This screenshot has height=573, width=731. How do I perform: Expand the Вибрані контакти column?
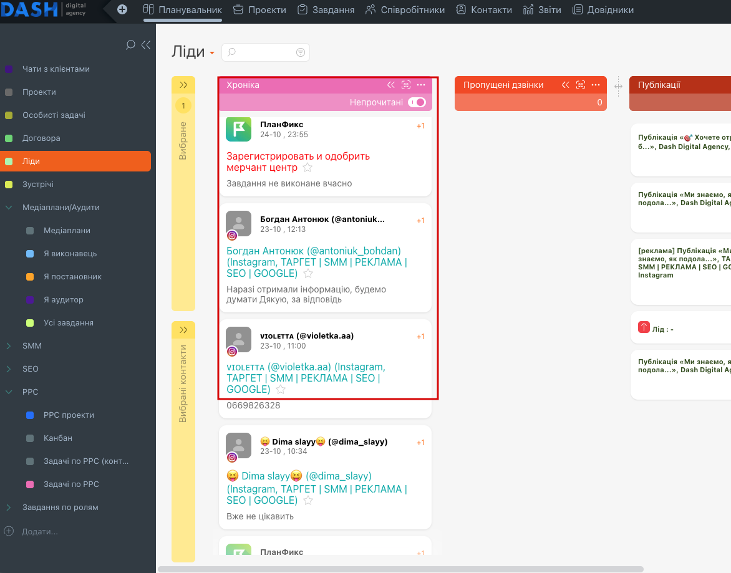pyautogui.click(x=183, y=330)
